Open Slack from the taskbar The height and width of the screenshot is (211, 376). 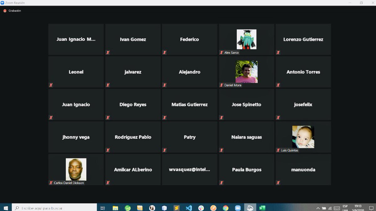pyautogui.click(x=201, y=208)
